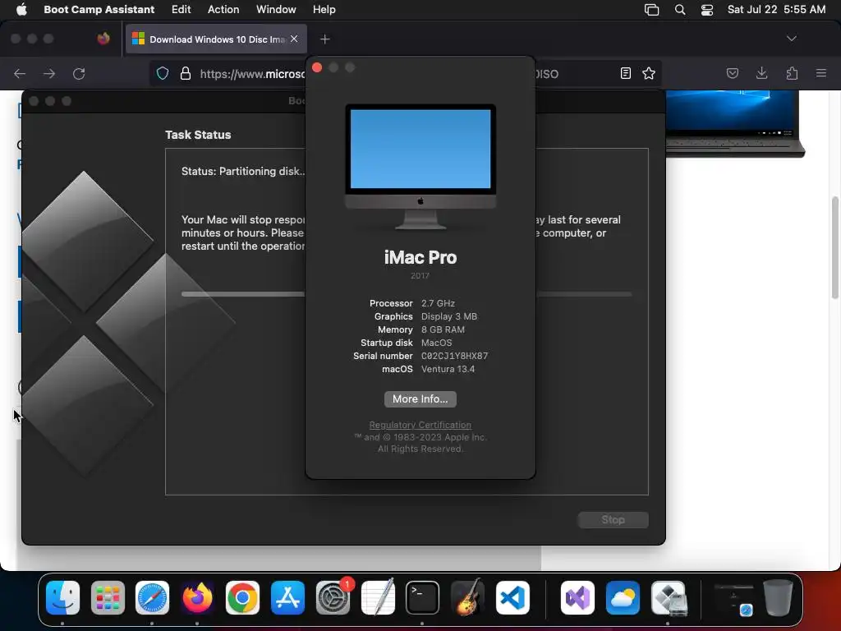Switch to Firefox in the Dock
Image resolution: width=841 pixels, height=631 pixels.
pyautogui.click(x=197, y=598)
